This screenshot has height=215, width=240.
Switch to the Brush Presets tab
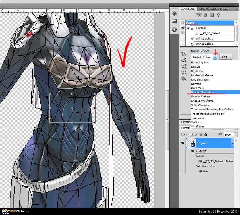coord(219,9)
